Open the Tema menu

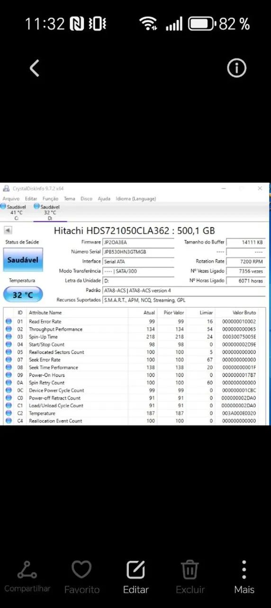point(70,199)
